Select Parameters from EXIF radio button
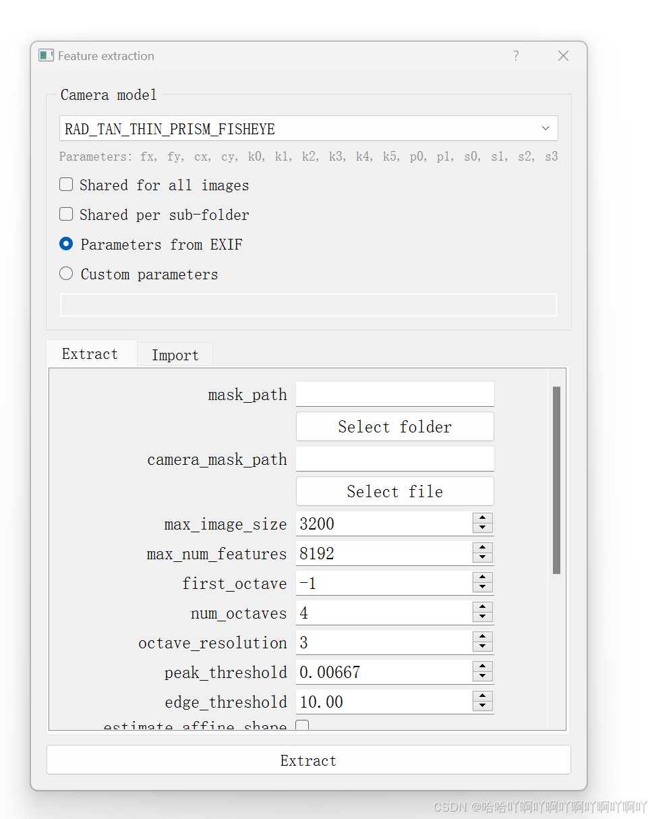This screenshot has height=819, width=650. pos(66,244)
